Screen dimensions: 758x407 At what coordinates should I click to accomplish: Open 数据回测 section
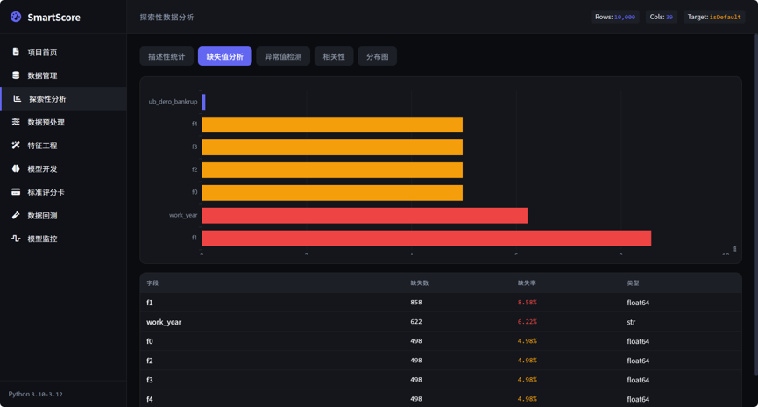pos(63,216)
